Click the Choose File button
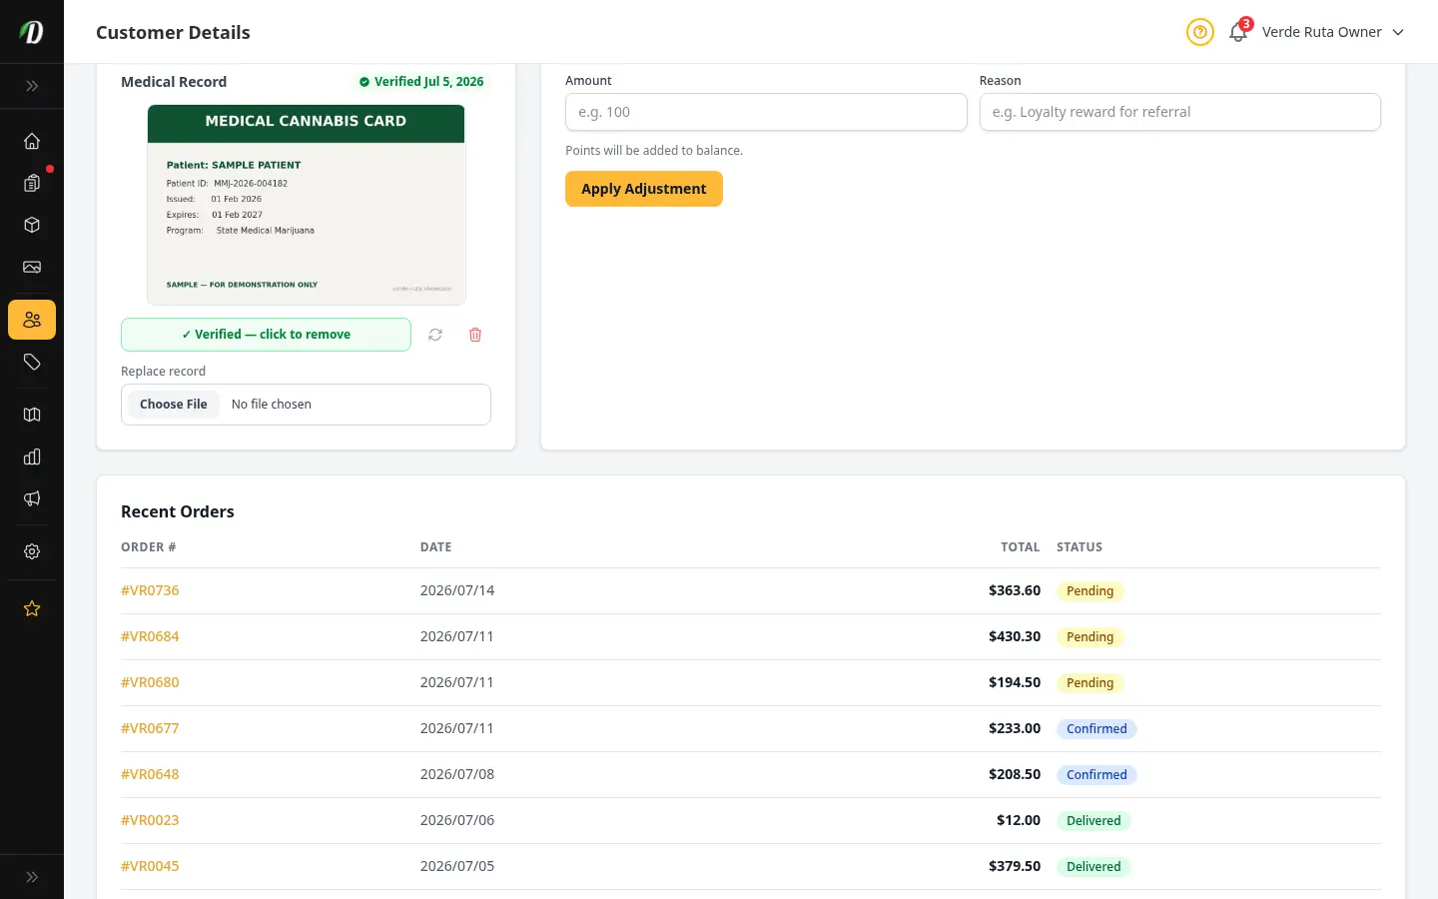Viewport: 1438px width, 899px height. 174,405
